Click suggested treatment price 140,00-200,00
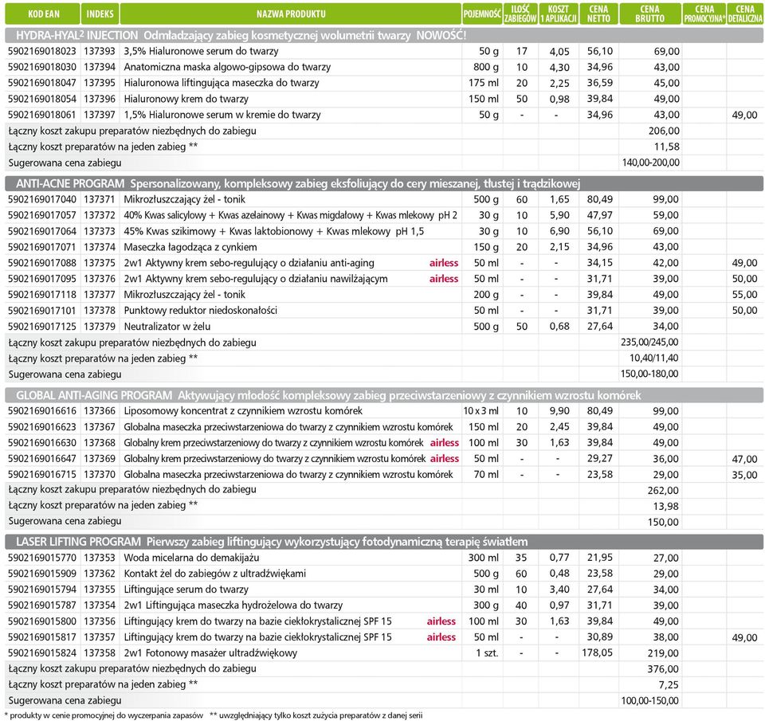Screen dimensions: 765x721 pyautogui.click(x=650, y=163)
